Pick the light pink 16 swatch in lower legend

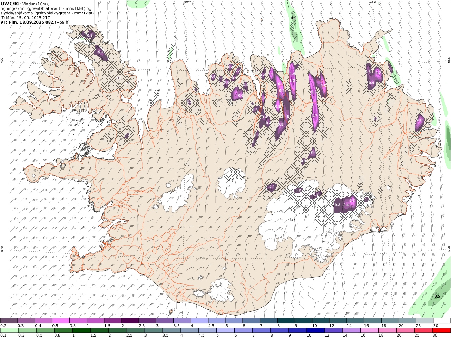point(370,330)
